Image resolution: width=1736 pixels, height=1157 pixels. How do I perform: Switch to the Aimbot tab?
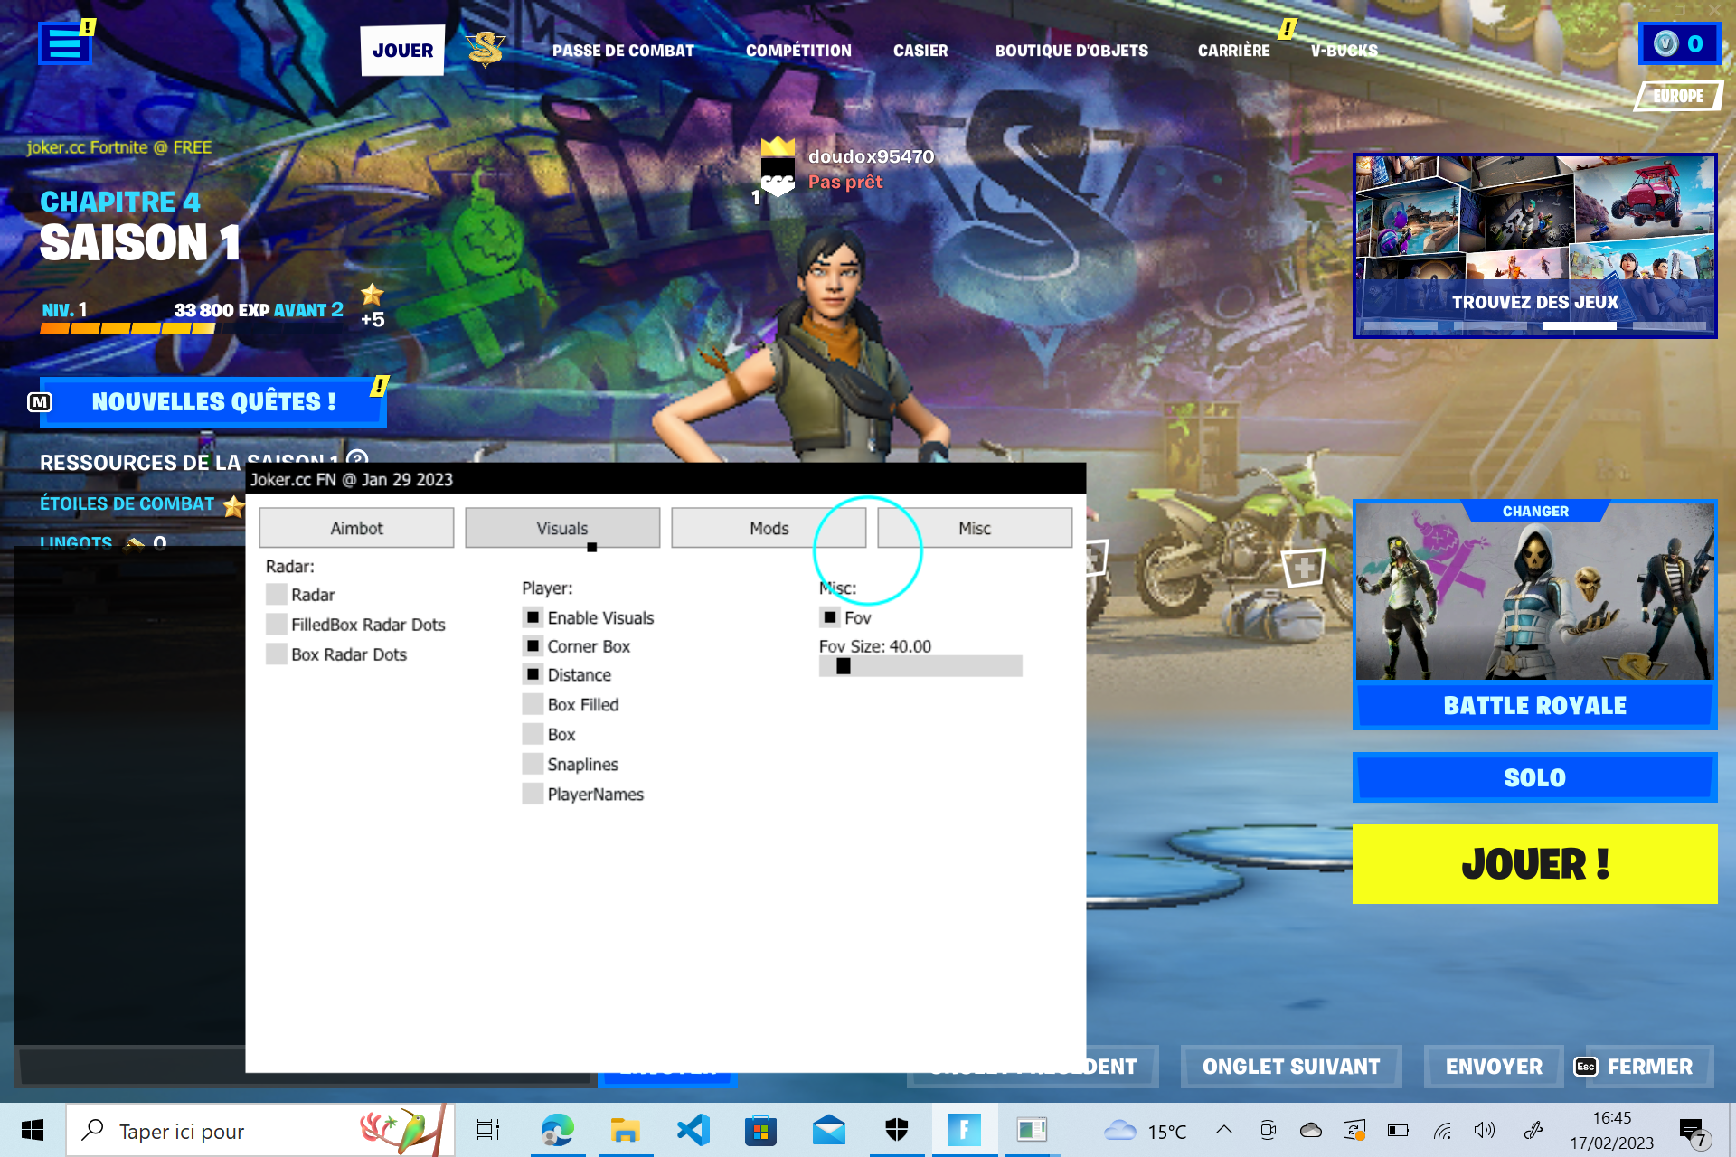356,528
